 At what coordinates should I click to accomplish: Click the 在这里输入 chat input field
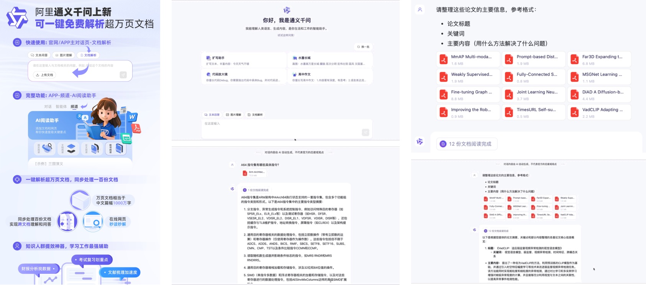pos(287,129)
